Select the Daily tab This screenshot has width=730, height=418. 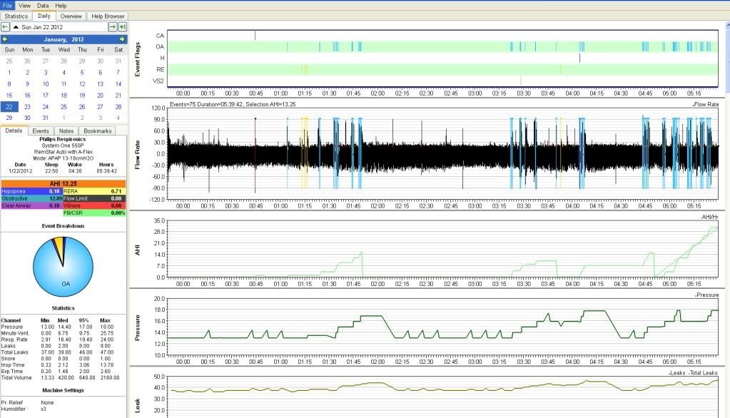click(44, 16)
